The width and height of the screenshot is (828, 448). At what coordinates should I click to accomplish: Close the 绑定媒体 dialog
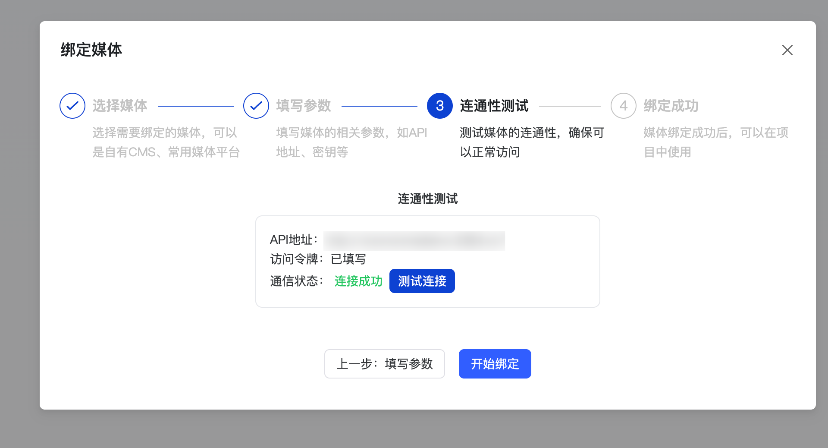(787, 50)
